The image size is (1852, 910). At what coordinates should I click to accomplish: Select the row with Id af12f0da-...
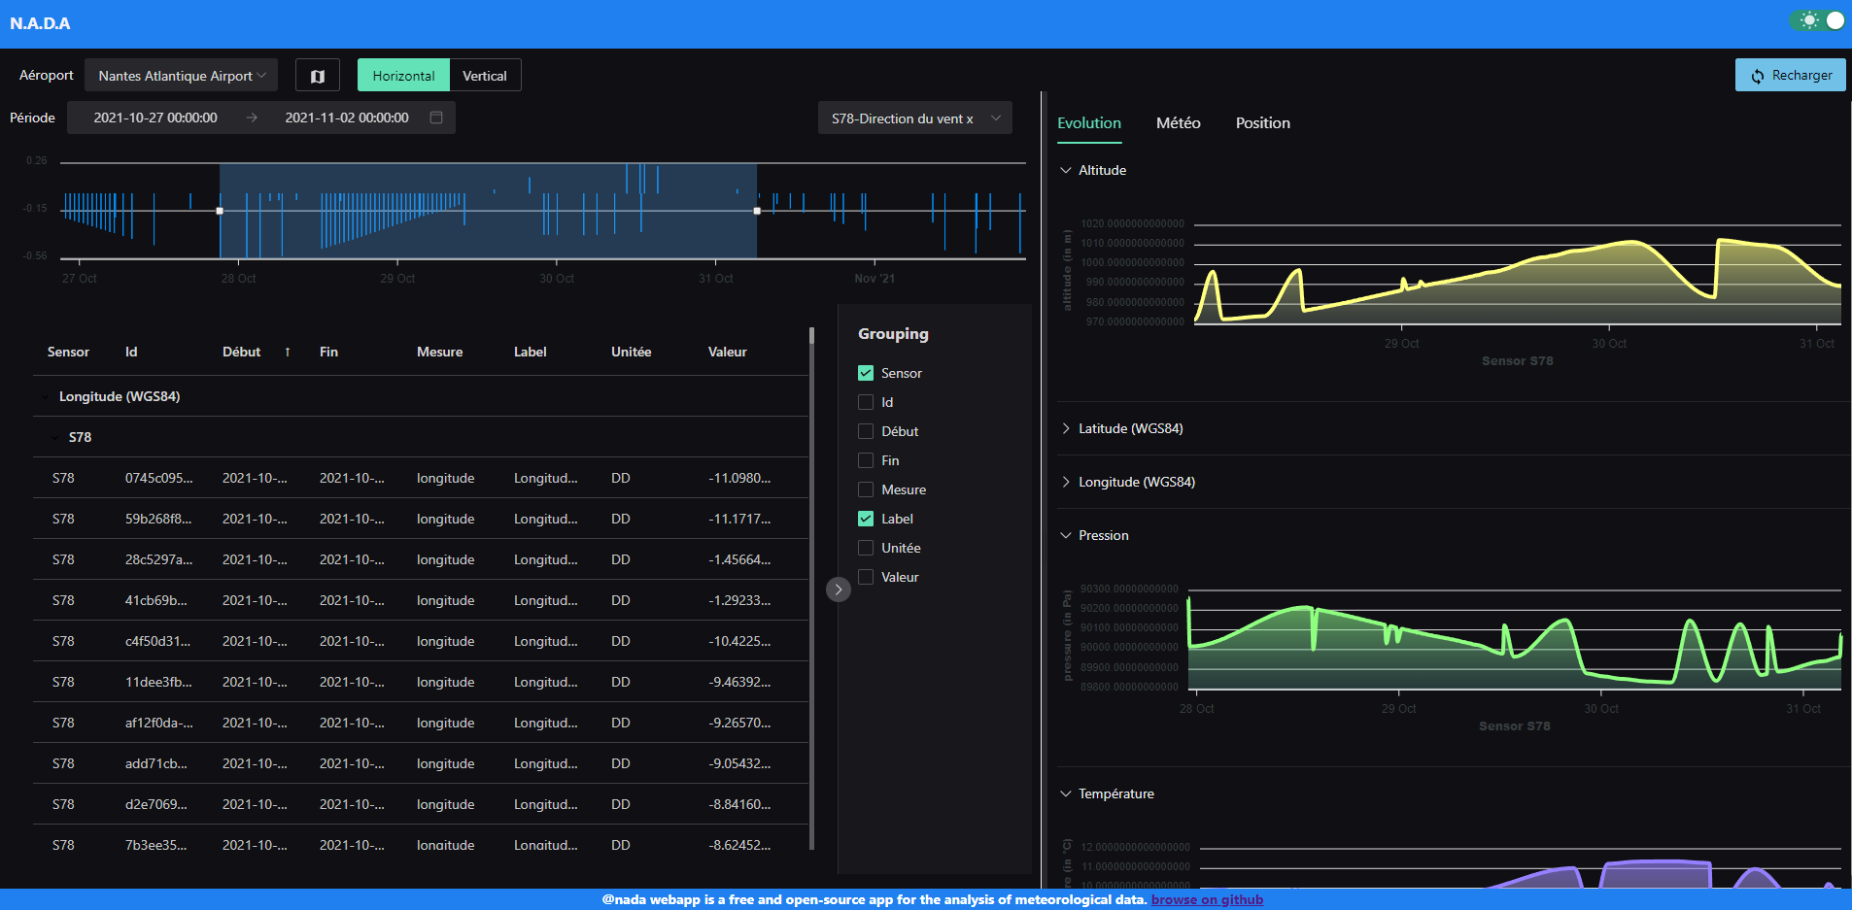(x=421, y=723)
